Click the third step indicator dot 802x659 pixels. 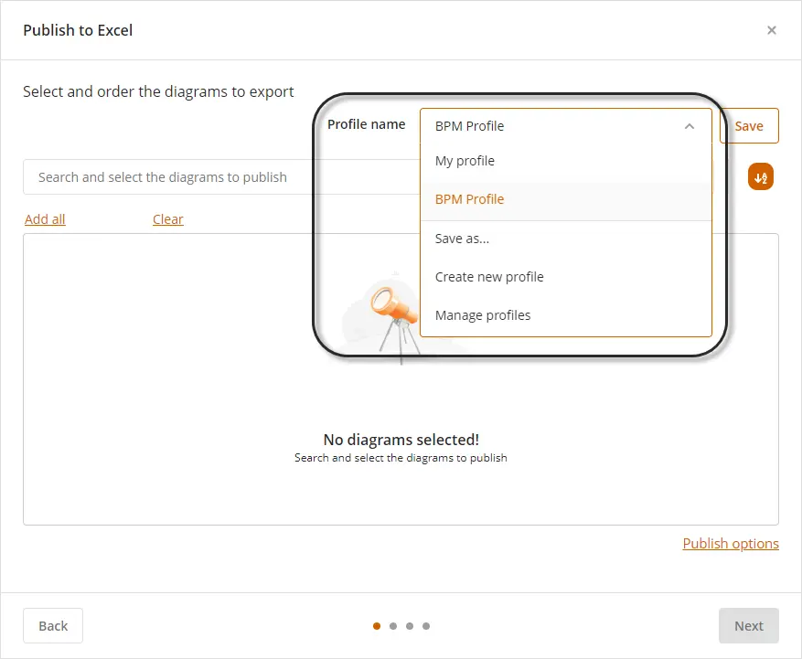tap(410, 626)
